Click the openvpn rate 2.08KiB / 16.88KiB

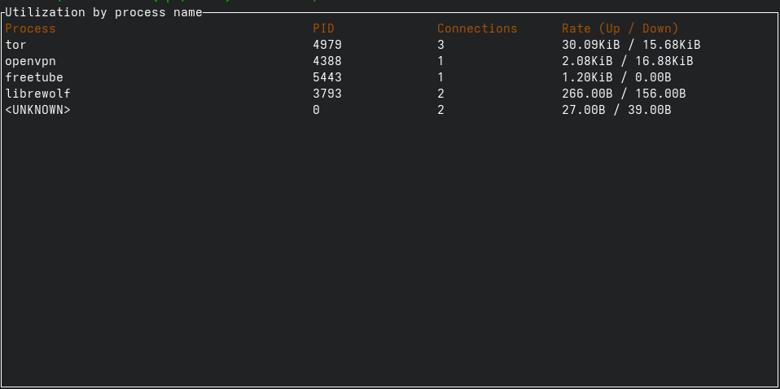[627, 61]
